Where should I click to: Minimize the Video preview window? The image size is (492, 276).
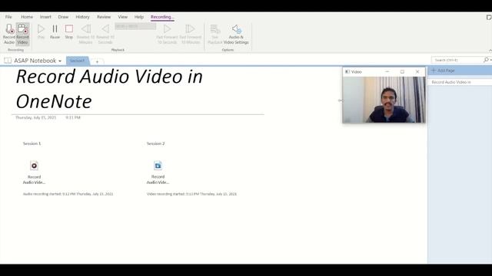[387, 71]
